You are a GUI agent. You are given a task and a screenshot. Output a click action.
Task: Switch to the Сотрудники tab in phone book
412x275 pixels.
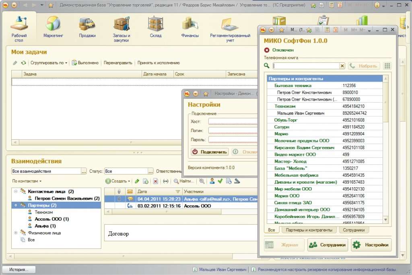click(x=354, y=230)
